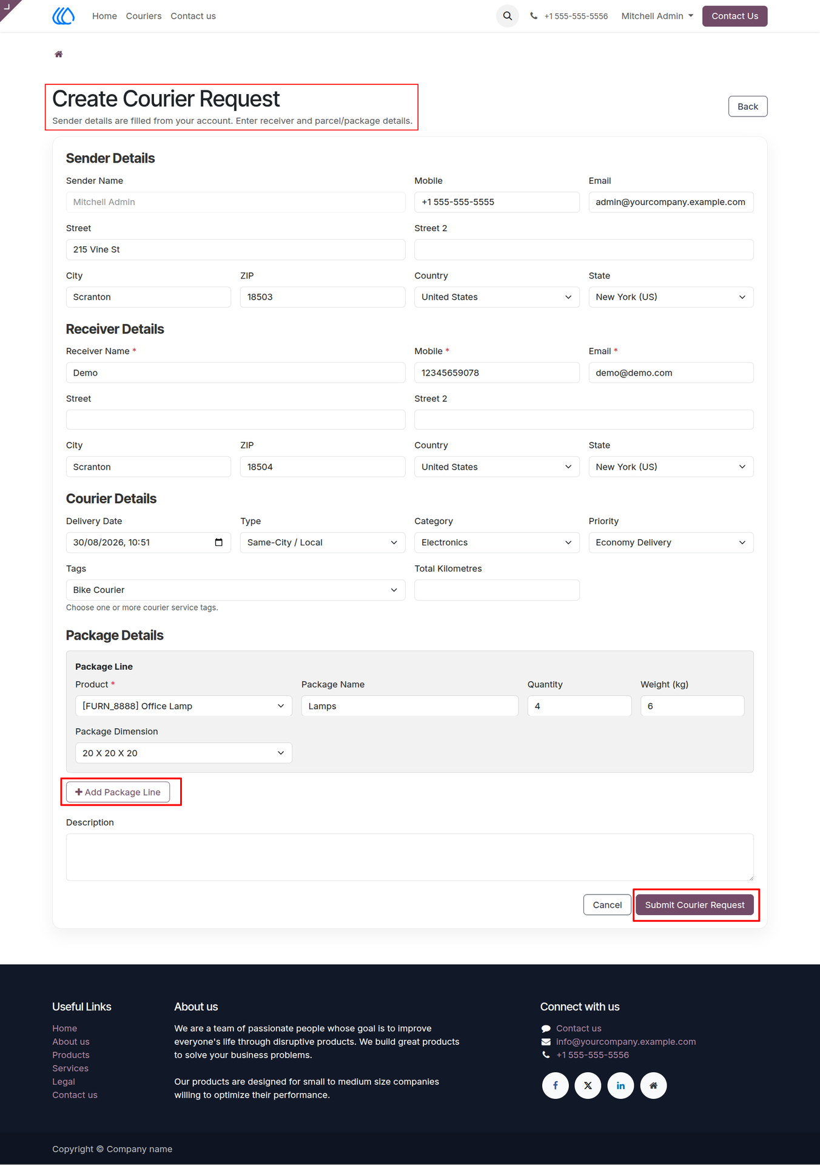The image size is (820, 1165).
Task: Open the sender State dropdown
Action: click(671, 297)
